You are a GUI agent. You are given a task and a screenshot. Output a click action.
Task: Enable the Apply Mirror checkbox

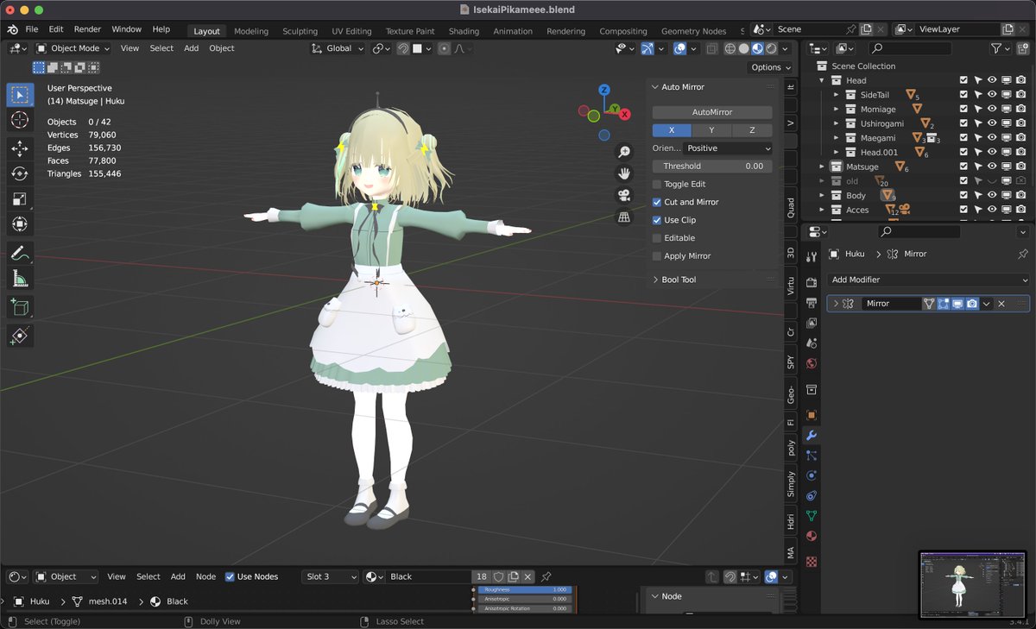click(657, 256)
